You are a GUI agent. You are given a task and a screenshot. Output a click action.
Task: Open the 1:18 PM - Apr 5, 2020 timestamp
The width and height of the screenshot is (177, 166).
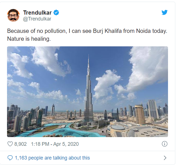click(55, 144)
